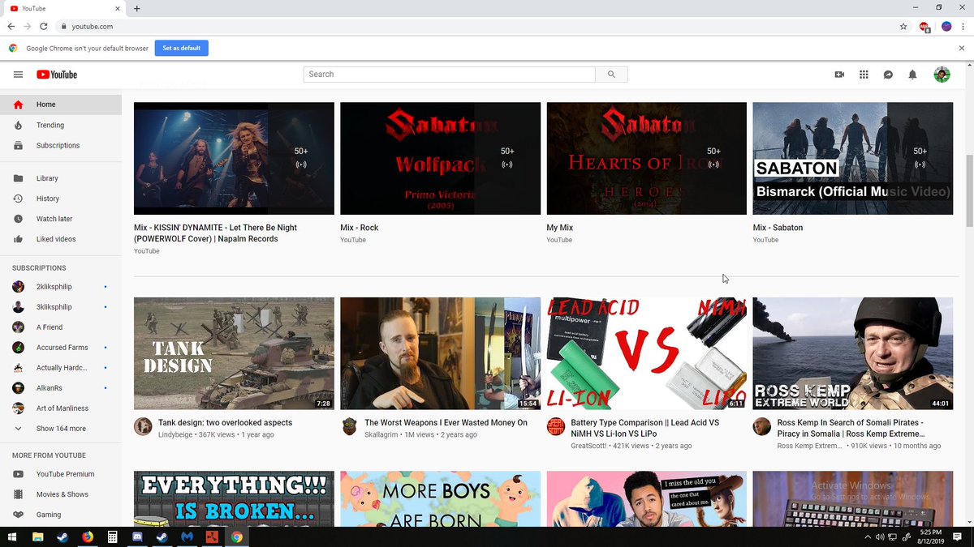
Task: Open Windows Start menu
Action: [12, 536]
